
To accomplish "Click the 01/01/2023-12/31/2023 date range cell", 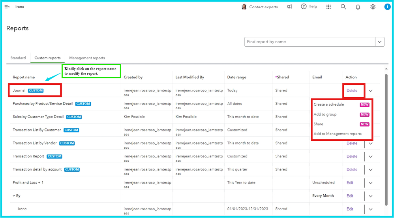I will click(x=248, y=209).
